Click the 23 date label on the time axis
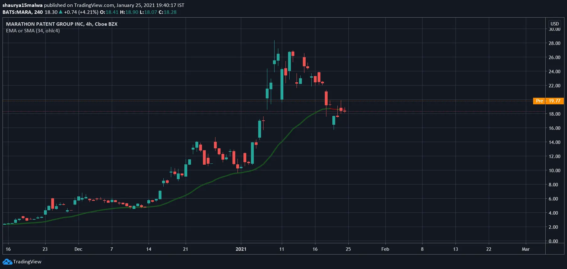The height and width of the screenshot is (269, 567). point(45,249)
